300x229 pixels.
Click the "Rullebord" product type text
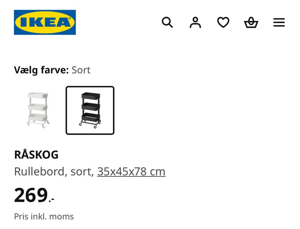pyautogui.click(x=39, y=171)
